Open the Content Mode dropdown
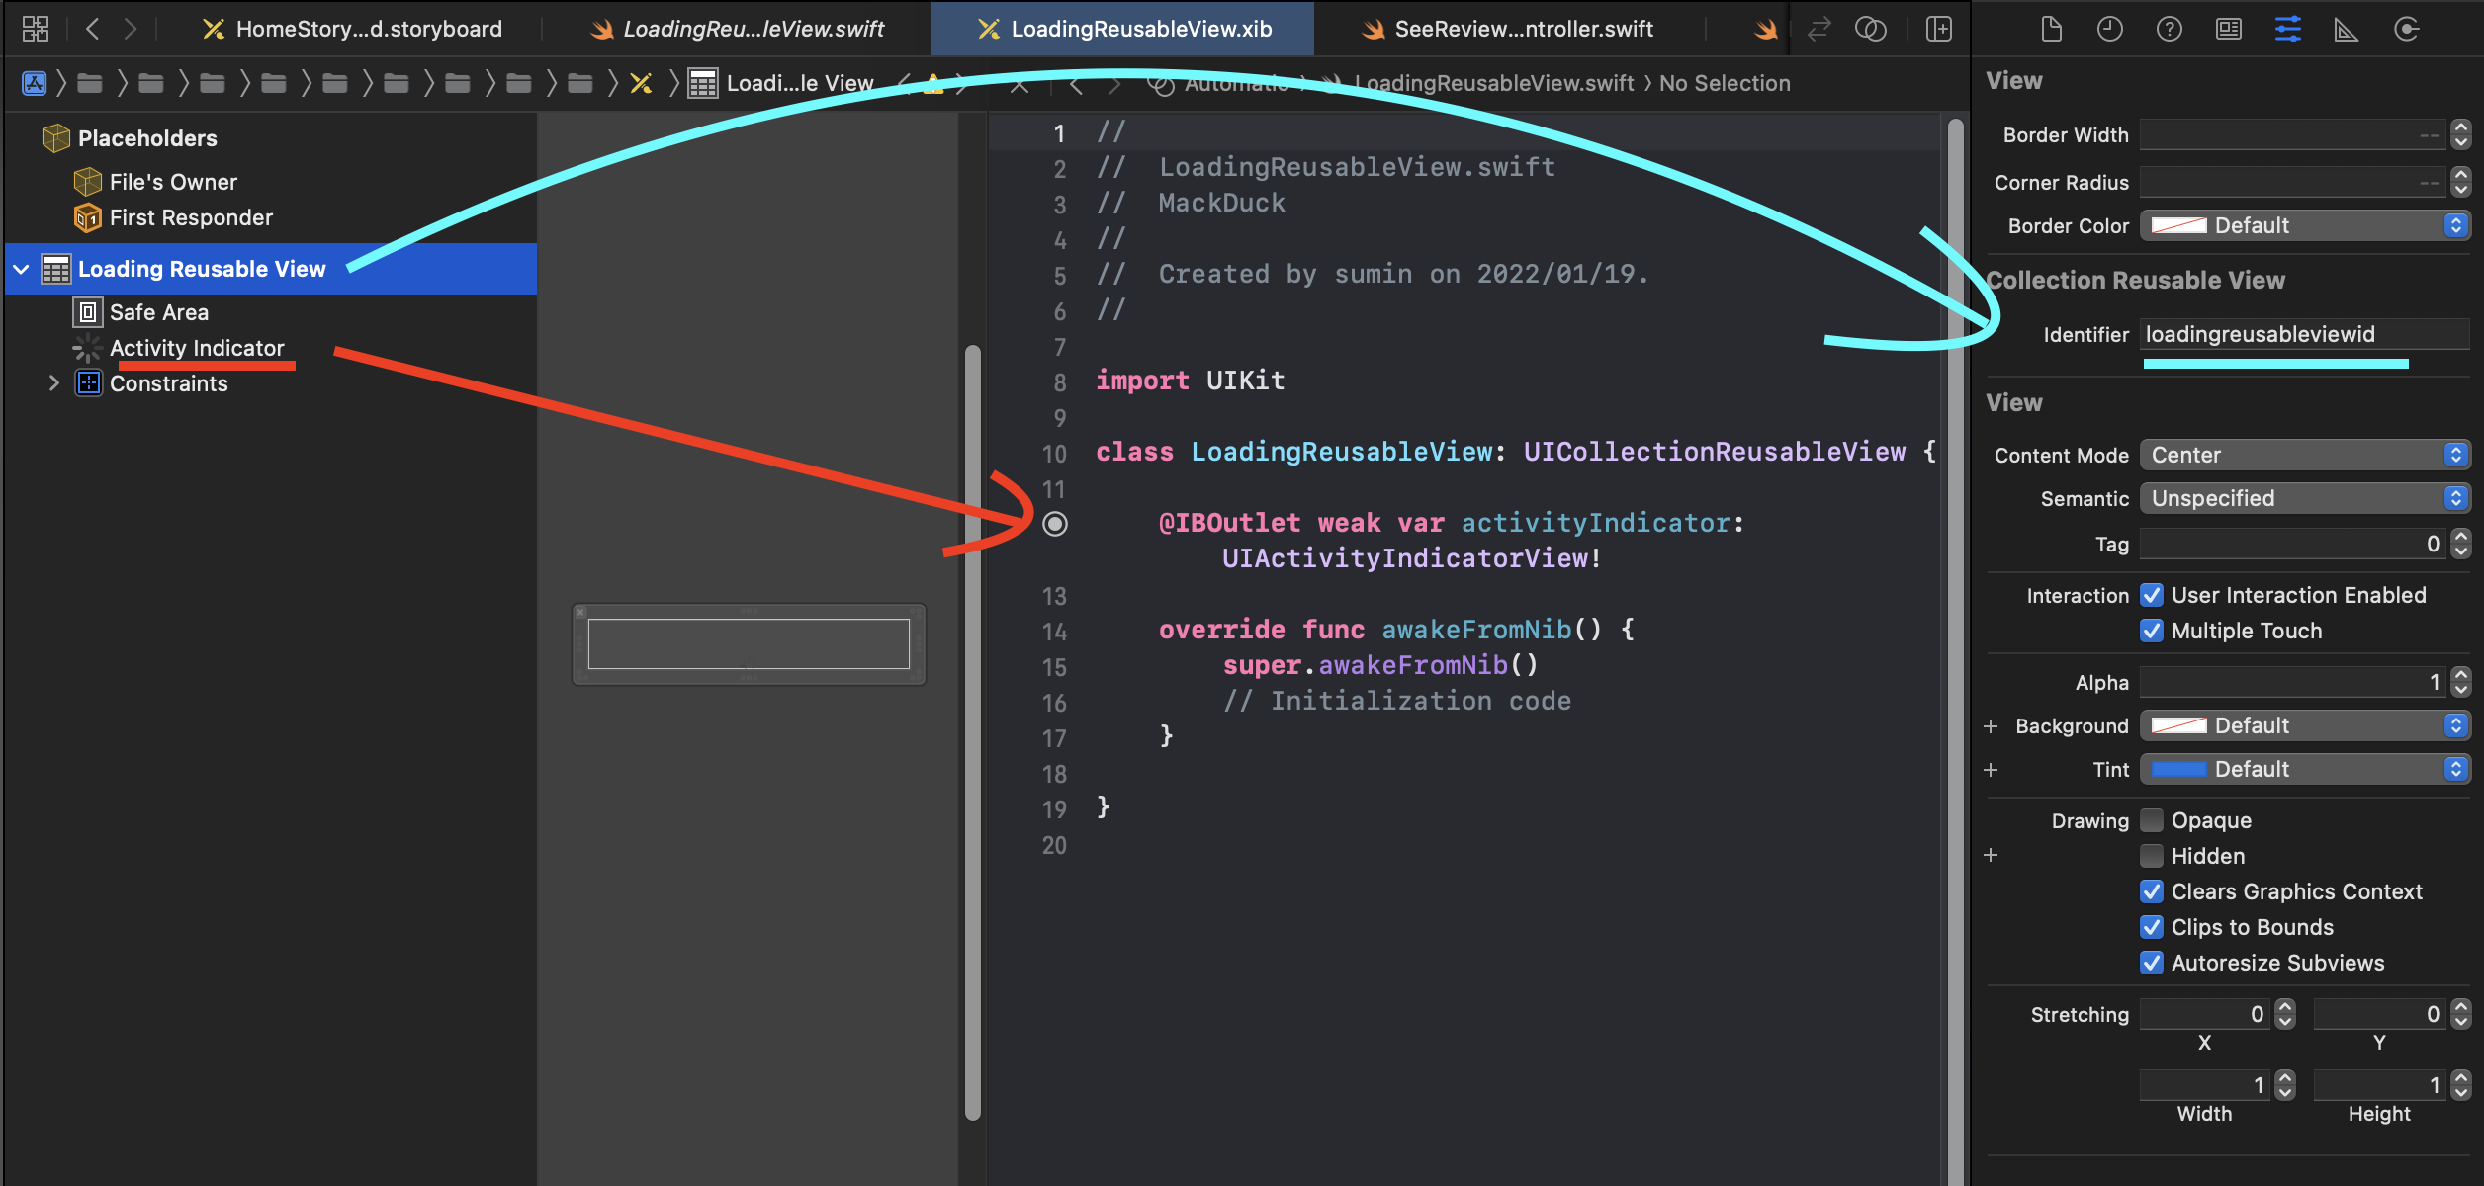The width and height of the screenshot is (2484, 1186). (2304, 455)
